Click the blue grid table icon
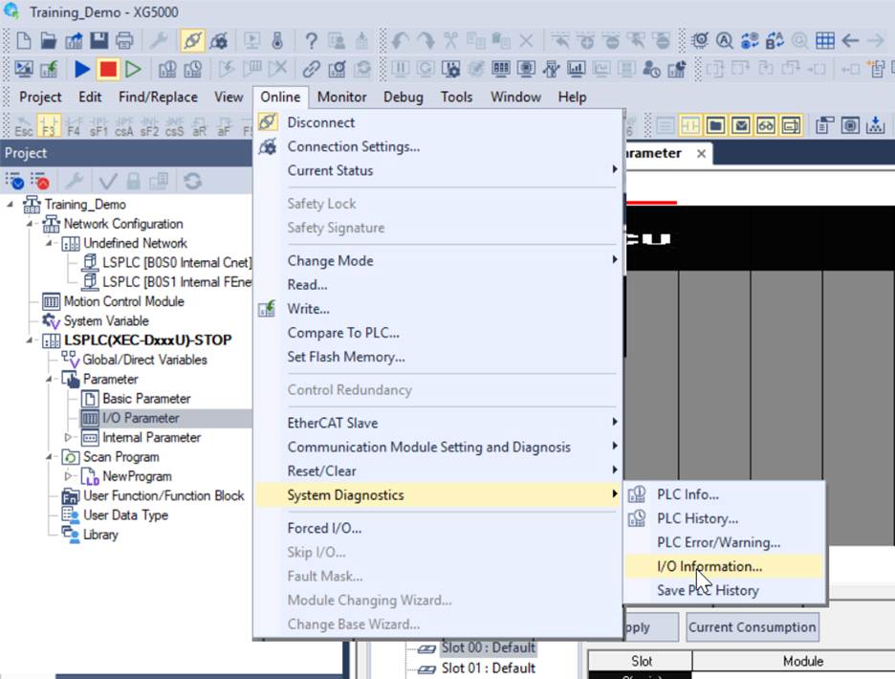Image resolution: width=895 pixels, height=679 pixels. pyautogui.click(x=825, y=40)
